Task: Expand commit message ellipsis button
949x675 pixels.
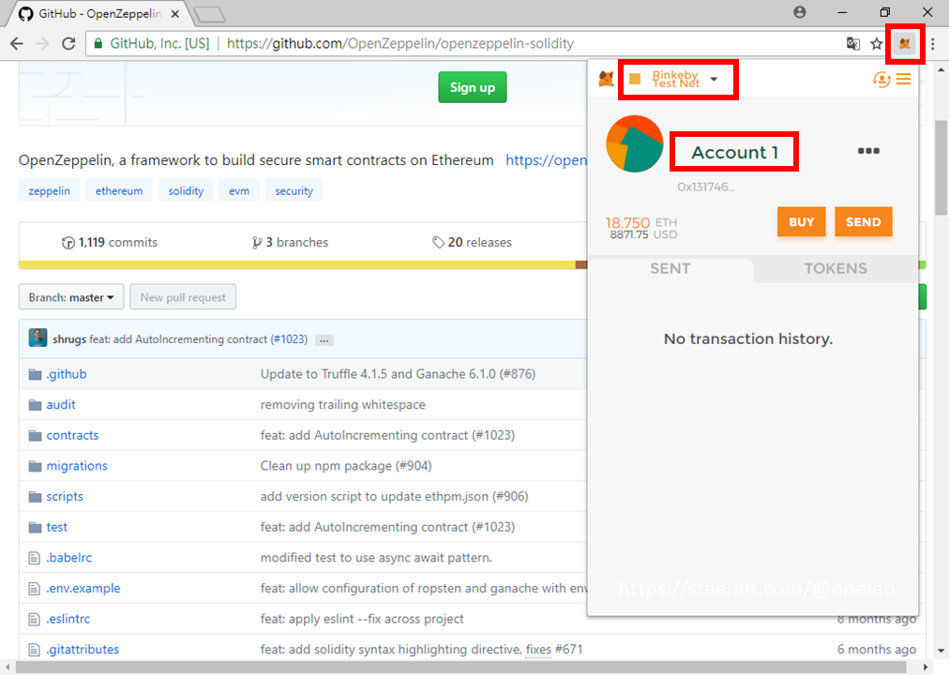Action: click(324, 340)
